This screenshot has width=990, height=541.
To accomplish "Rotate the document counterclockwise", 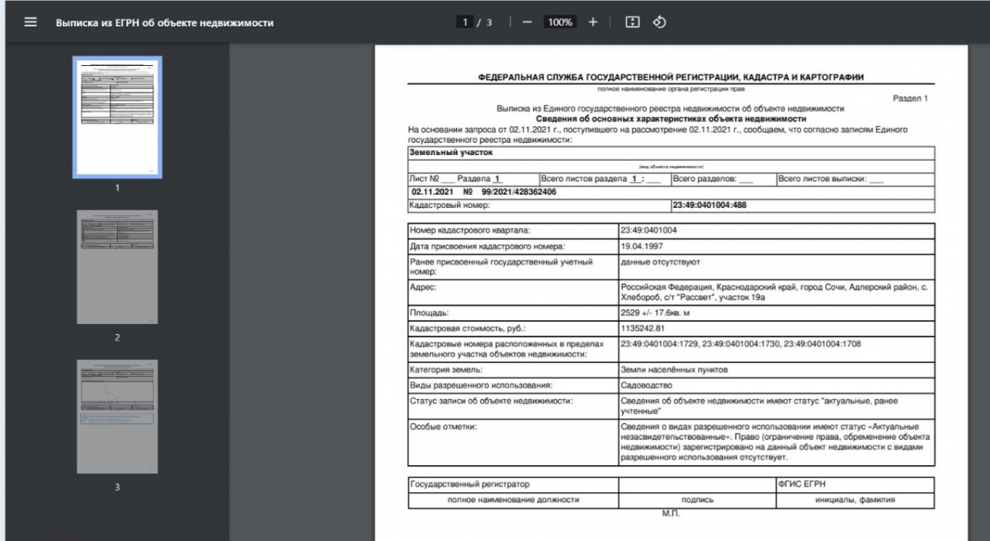I will click(x=659, y=22).
